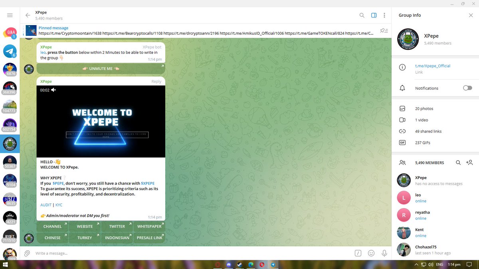Open Microsoft Edge from the taskbar
This screenshot has width=479, height=269.
pos(251,264)
